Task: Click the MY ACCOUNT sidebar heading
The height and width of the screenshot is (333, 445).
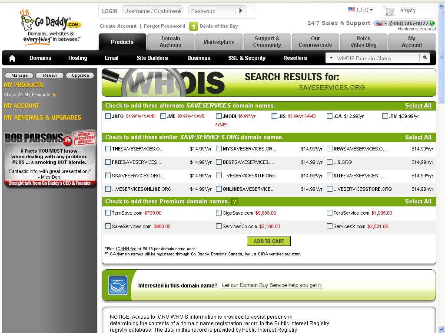Action: (x=22, y=106)
